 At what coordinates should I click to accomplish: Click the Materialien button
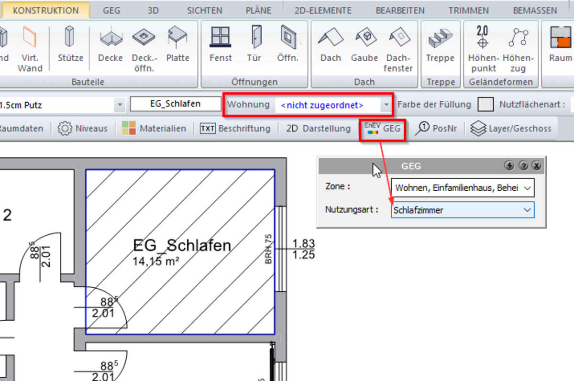click(x=154, y=129)
